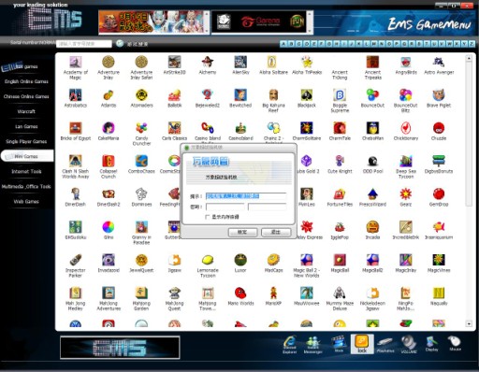Open the Web Games category
This screenshot has height=372, width=479.
26,202
